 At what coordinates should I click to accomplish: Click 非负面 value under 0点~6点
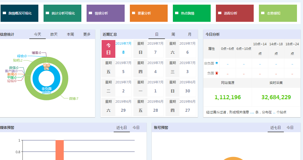[228, 64]
